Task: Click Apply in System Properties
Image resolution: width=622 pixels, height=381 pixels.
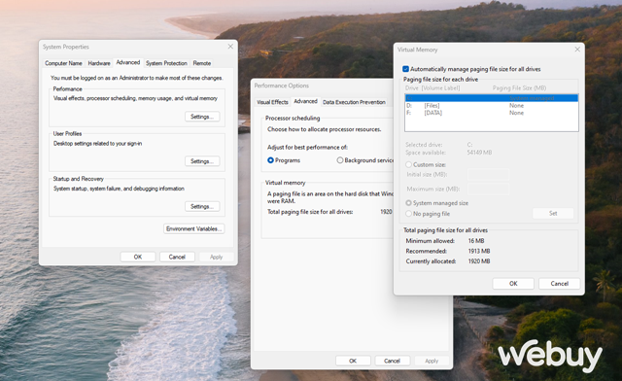Action: [x=216, y=257]
